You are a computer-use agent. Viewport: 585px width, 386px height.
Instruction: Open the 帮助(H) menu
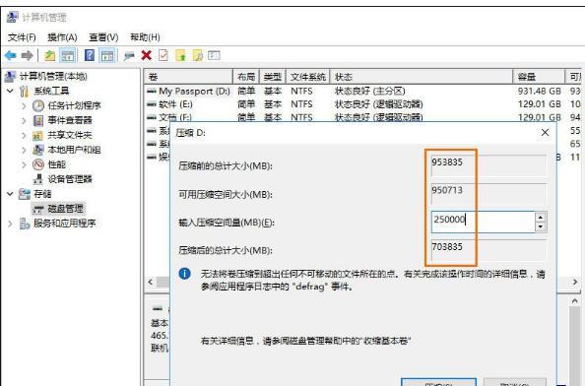145,37
